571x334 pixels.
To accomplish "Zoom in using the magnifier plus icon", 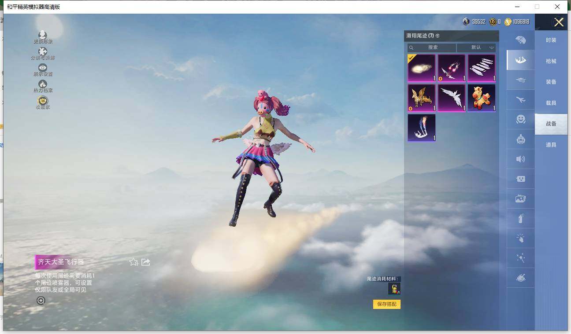I will click(x=41, y=301).
